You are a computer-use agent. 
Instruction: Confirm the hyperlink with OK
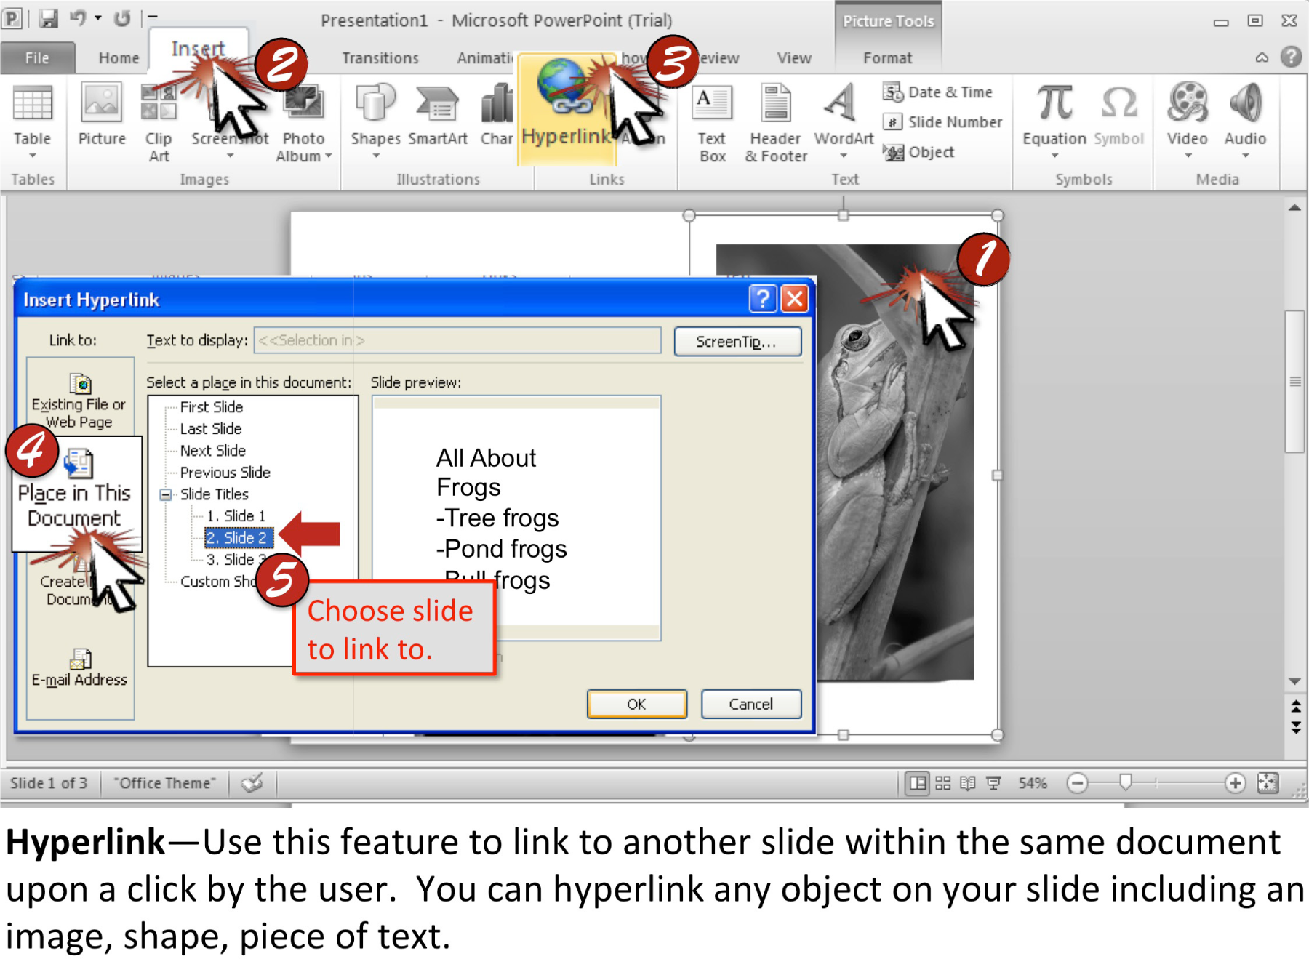point(636,704)
